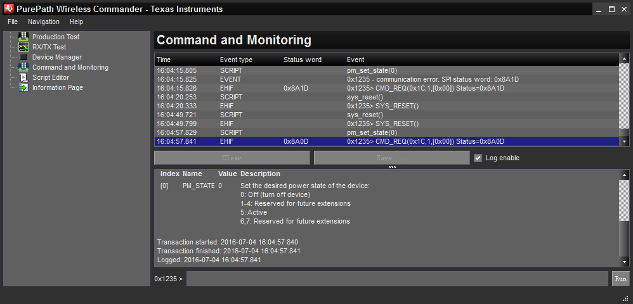Open RX/TX Test page
Viewport: 633px width, 304px height.
[49, 47]
